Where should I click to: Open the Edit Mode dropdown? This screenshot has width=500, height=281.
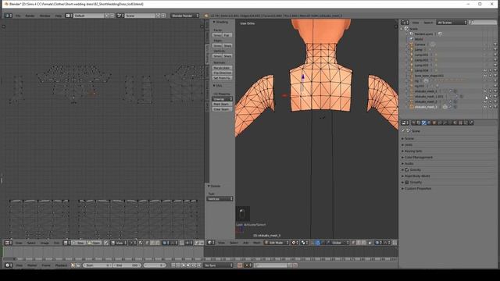pyautogui.click(x=276, y=243)
